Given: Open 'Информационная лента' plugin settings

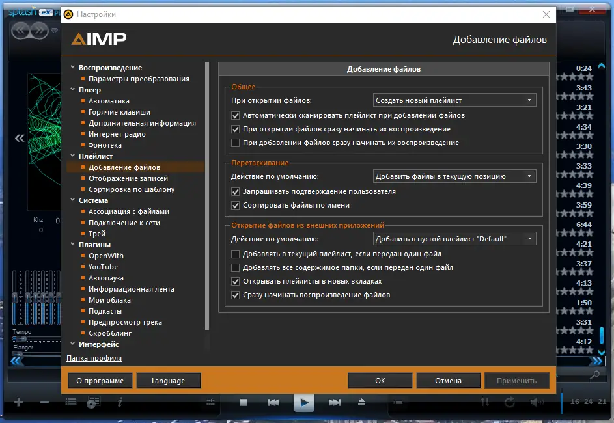Looking at the screenshot, I should coord(131,289).
